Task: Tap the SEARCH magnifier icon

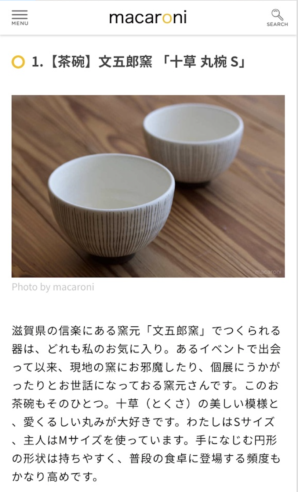Action: coord(277,15)
